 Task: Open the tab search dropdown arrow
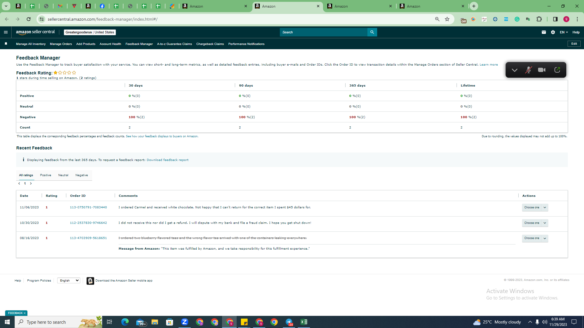click(x=6, y=6)
